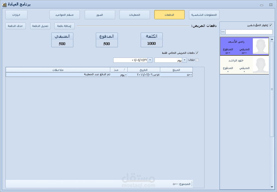Image resolution: width=277 pixels, height=192 pixels.
Task: Sort by التاريخ date column header
Action: tap(144, 70)
